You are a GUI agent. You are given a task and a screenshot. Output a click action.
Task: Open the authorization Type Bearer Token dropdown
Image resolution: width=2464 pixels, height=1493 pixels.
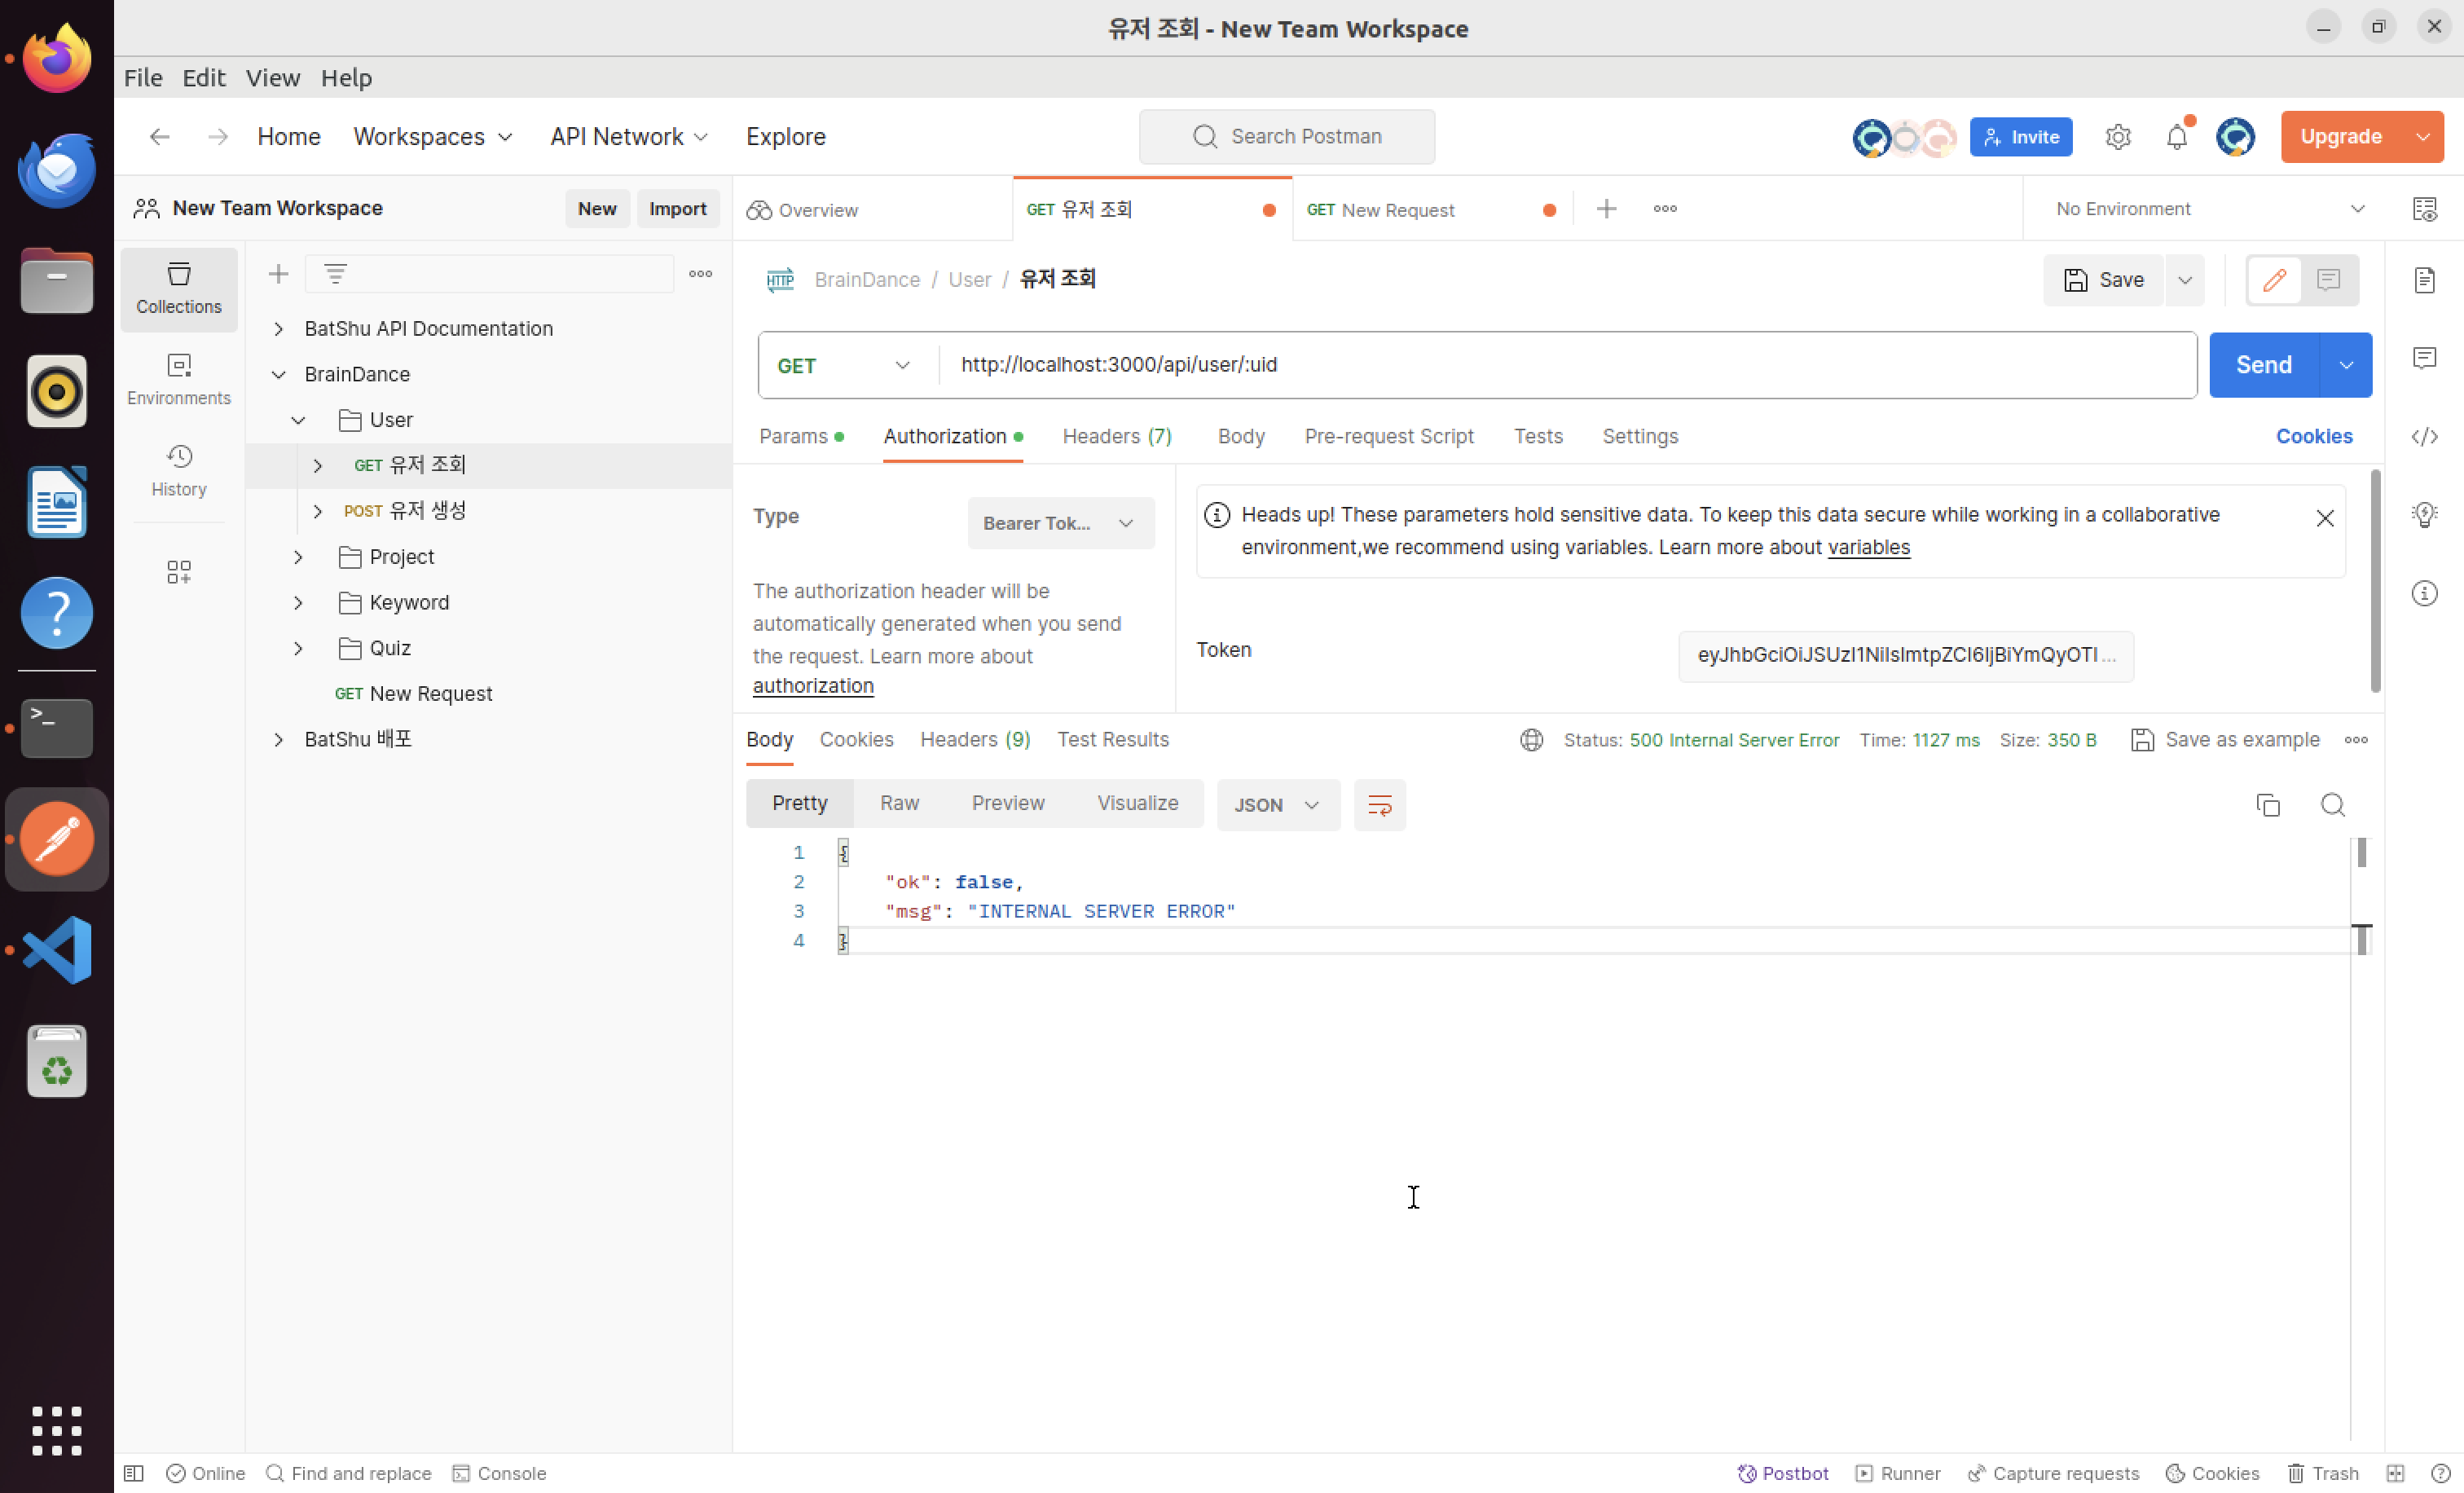[1060, 523]
